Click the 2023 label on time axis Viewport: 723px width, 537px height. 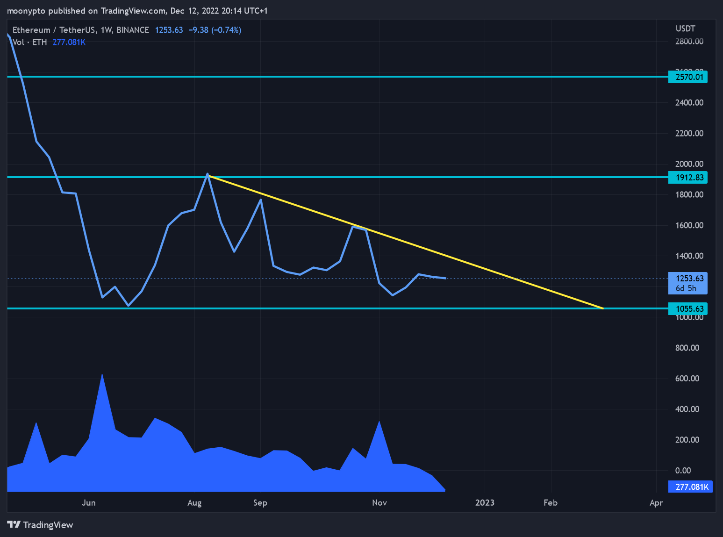pos(485,502)
